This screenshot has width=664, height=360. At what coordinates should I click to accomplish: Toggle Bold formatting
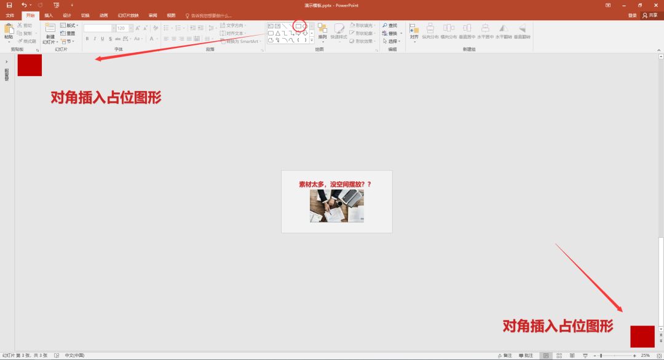[87, 39]
